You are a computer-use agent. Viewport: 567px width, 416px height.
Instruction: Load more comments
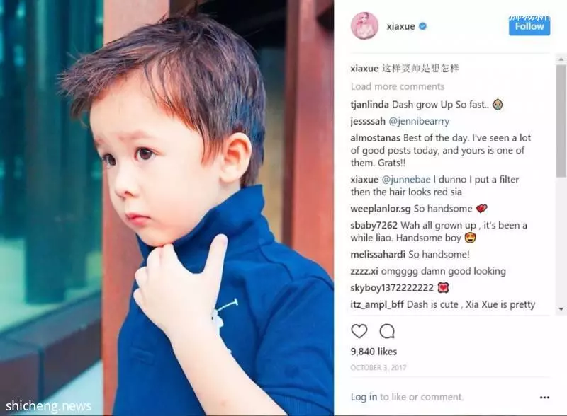point(398,86)
